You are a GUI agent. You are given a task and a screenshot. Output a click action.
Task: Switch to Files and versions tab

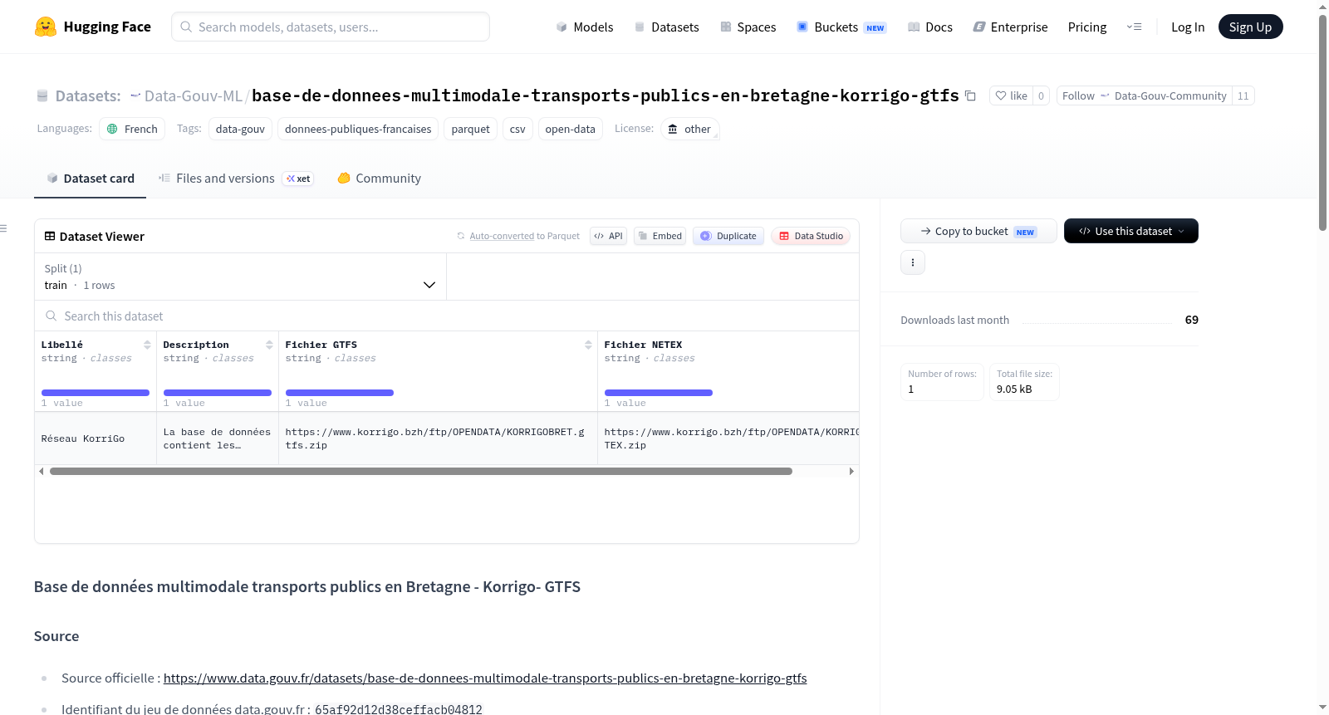pos(236,178)
